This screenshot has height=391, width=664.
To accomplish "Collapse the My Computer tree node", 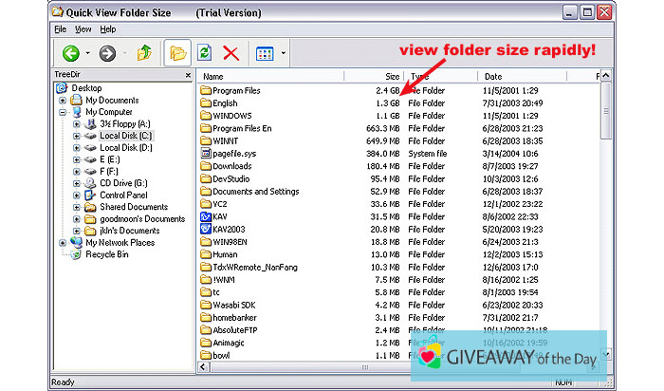I will point(63,112).
